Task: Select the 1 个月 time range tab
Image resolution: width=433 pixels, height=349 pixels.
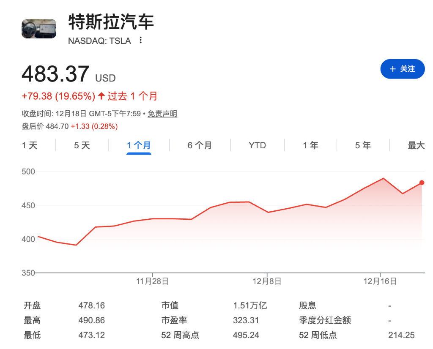Action: tap(139, 145)
